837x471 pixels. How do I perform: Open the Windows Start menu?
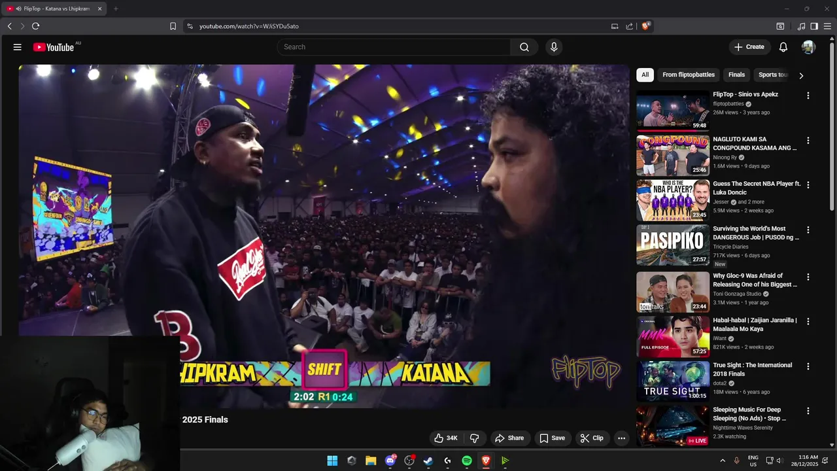(x=332, y=461)
